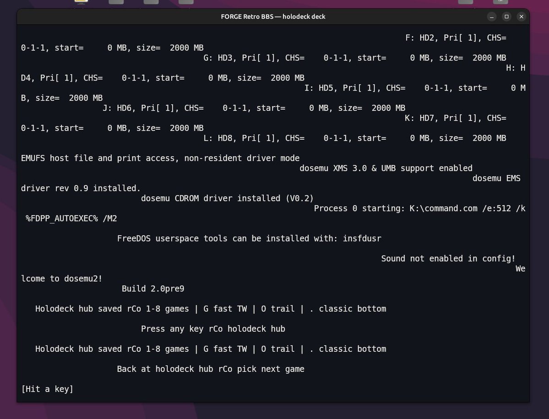Click 'FreeDOS userspace tools can be installed with: insfdusr'

[x=249, y=238]
